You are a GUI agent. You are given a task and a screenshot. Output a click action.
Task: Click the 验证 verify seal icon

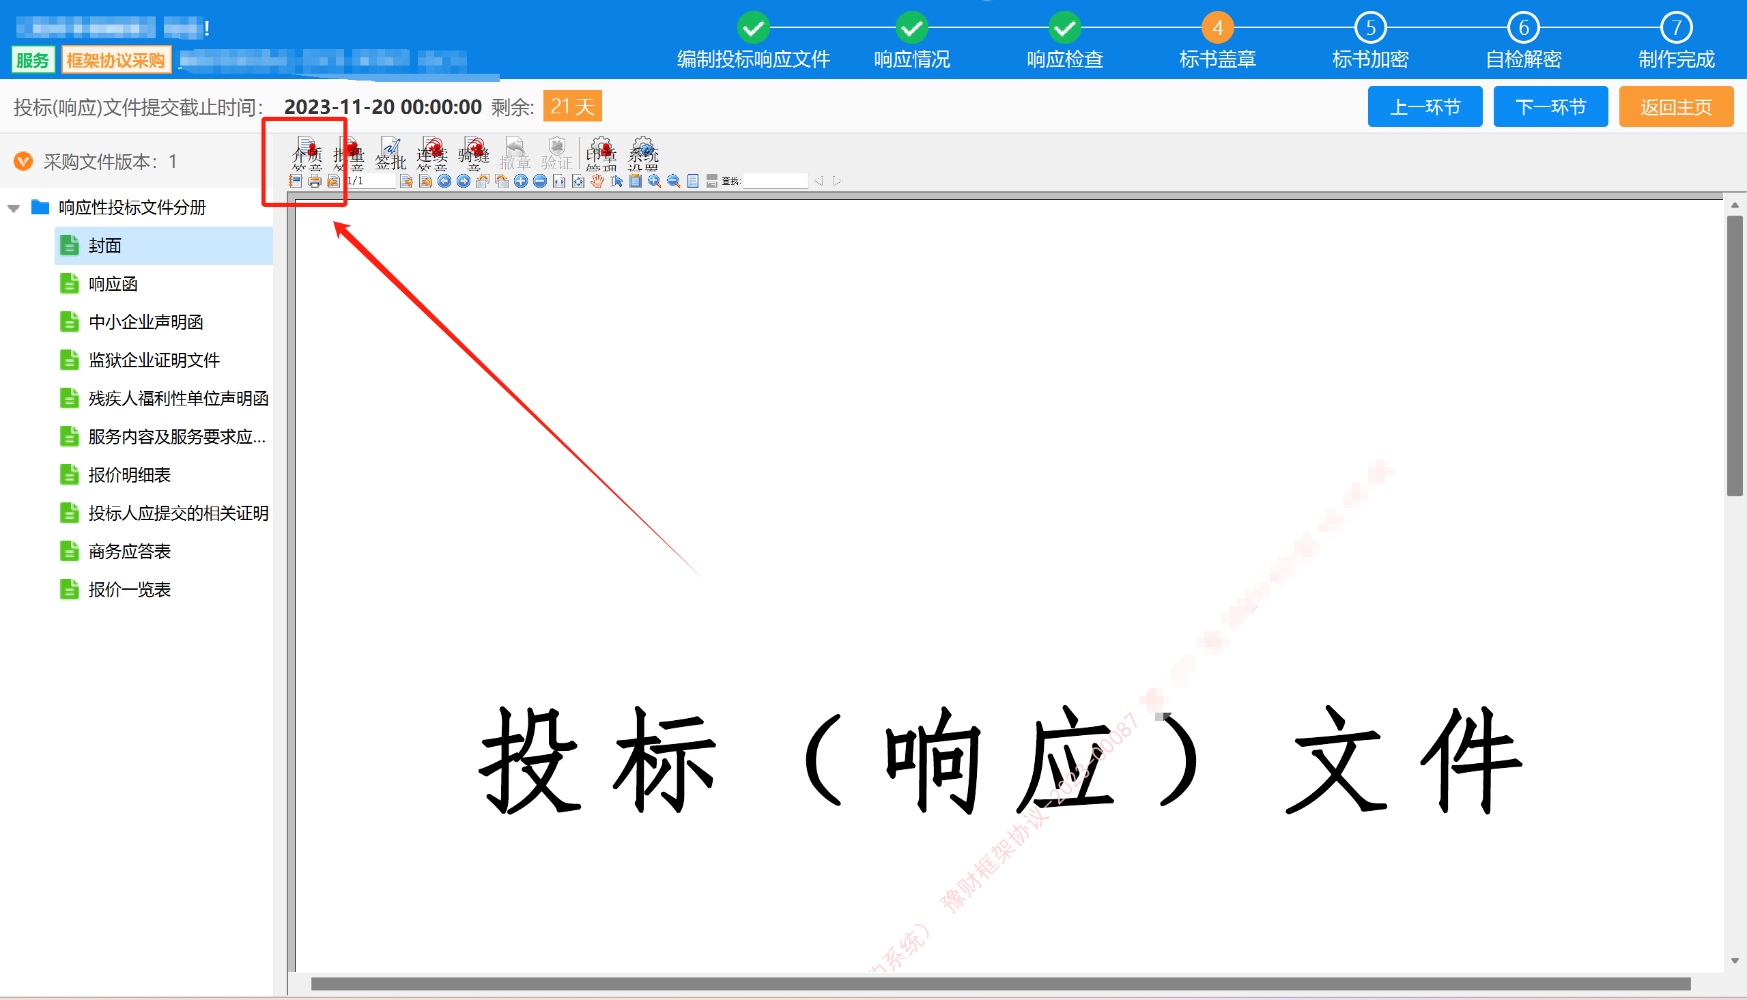(x=557, y=152)
